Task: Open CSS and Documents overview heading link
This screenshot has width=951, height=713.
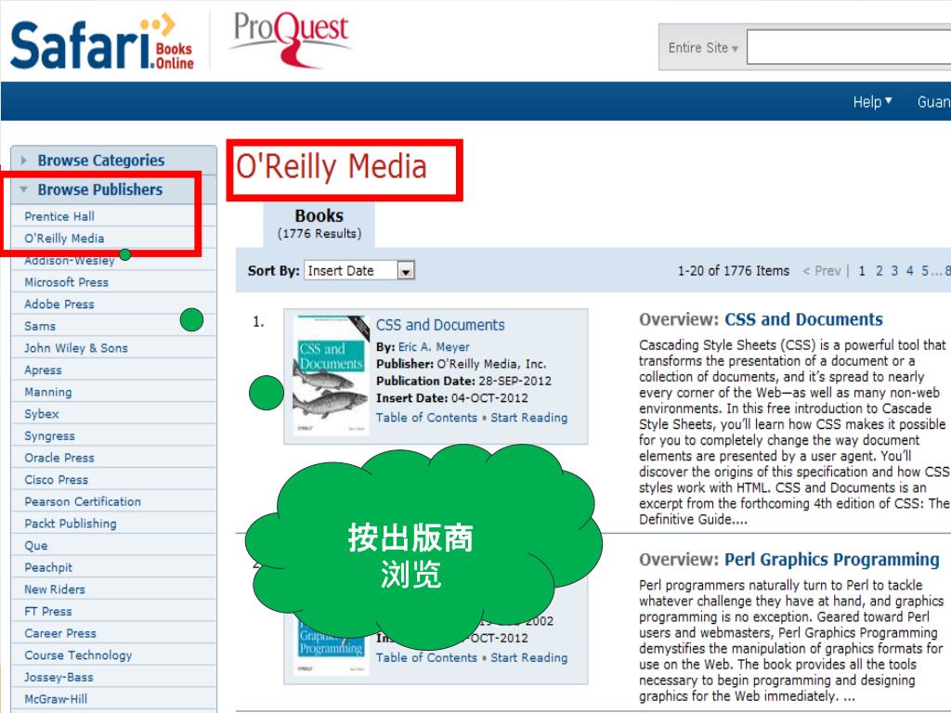Action: (x=803, y=319)
